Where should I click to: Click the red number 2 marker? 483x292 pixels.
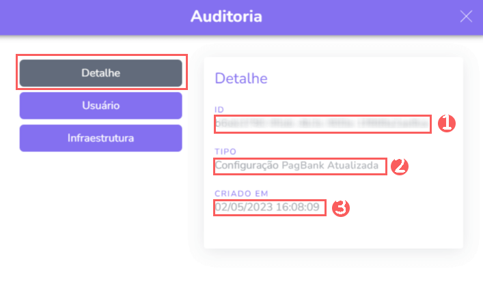click(399, 166)
